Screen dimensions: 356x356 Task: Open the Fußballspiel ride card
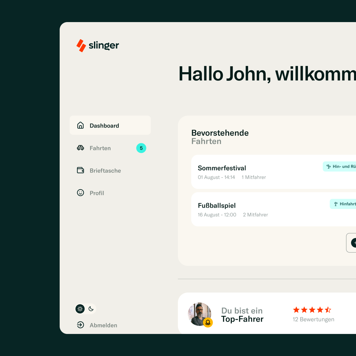[274, 209]
